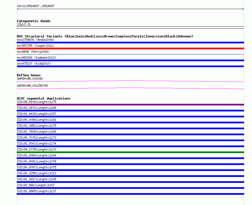252x205 pixels.
Task: Select the %ID:91.2671|Length:1168 label
Action: pos(37,108)
